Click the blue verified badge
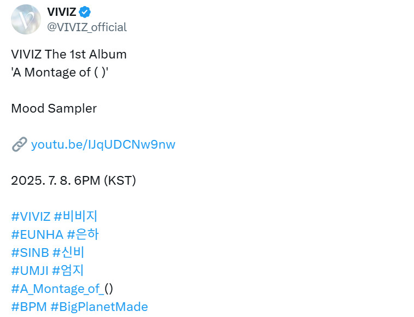Screen dimensions: 414x317 (x=85, y=12)
